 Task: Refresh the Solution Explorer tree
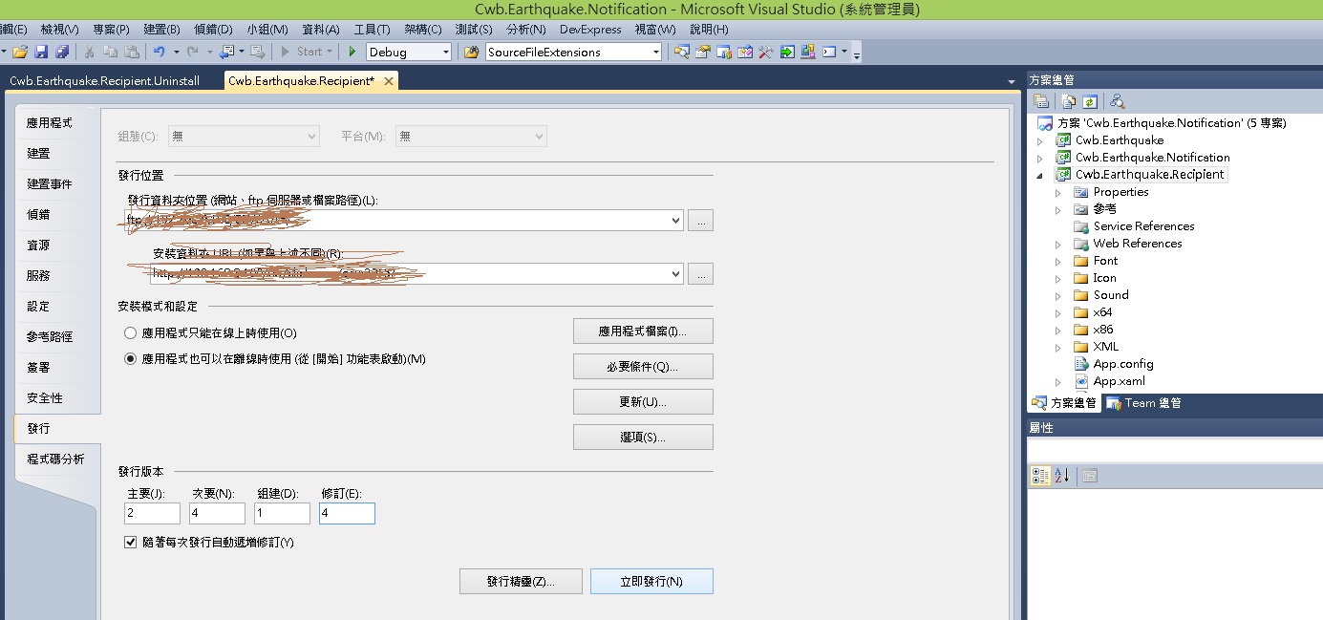tap(1089, 101)
